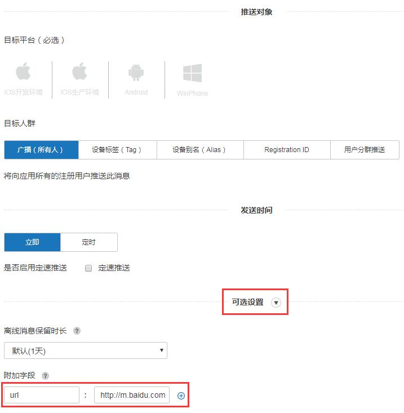The image size is (404, 413).
Task: Select the iOS生产环境 platform icon
Action: 79,79
